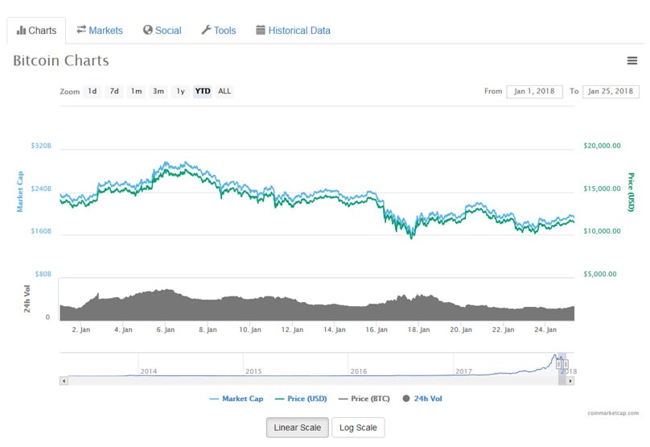Open the Tools tab
This screenshot has height=447, width=650.
pos(219,31)
